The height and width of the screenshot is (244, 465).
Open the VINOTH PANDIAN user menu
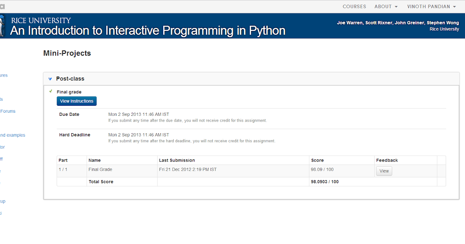(431, 7)
